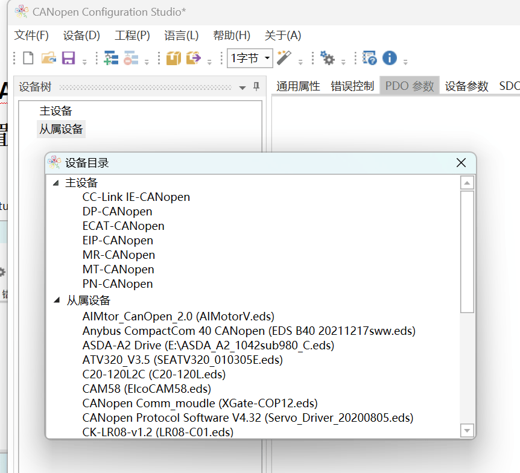Open overflow arrow after gears icon
Screen dimensions: 520x473
(344, 62)
